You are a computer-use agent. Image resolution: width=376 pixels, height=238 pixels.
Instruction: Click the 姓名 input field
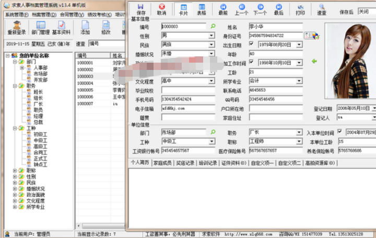276,26
